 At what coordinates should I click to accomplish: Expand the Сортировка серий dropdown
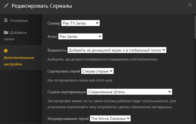97,71
